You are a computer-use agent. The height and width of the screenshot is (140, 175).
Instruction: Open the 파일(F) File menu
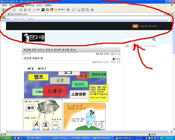(4, 5)
